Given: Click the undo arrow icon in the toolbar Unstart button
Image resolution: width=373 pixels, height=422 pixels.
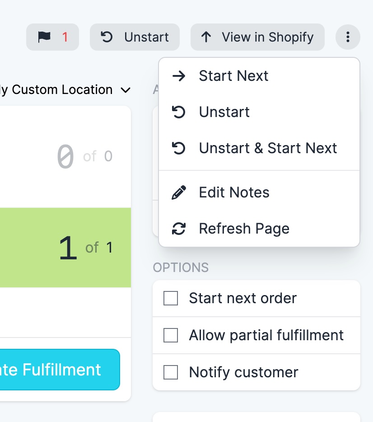Looking at the screenshot, I should [x=107, y=37].
